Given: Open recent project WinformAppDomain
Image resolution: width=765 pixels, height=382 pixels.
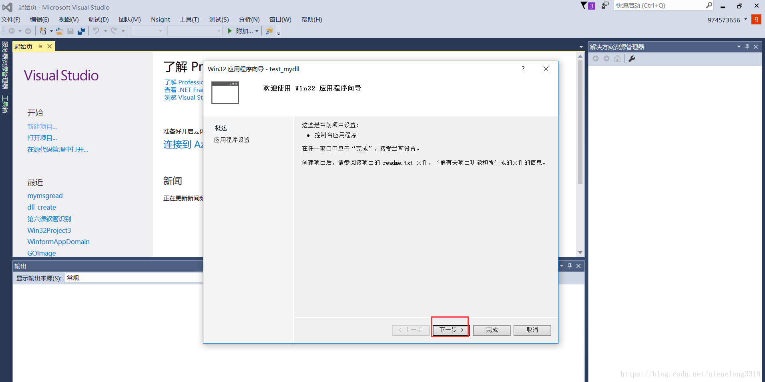Looking at the screenshot, I should [58, 242].
